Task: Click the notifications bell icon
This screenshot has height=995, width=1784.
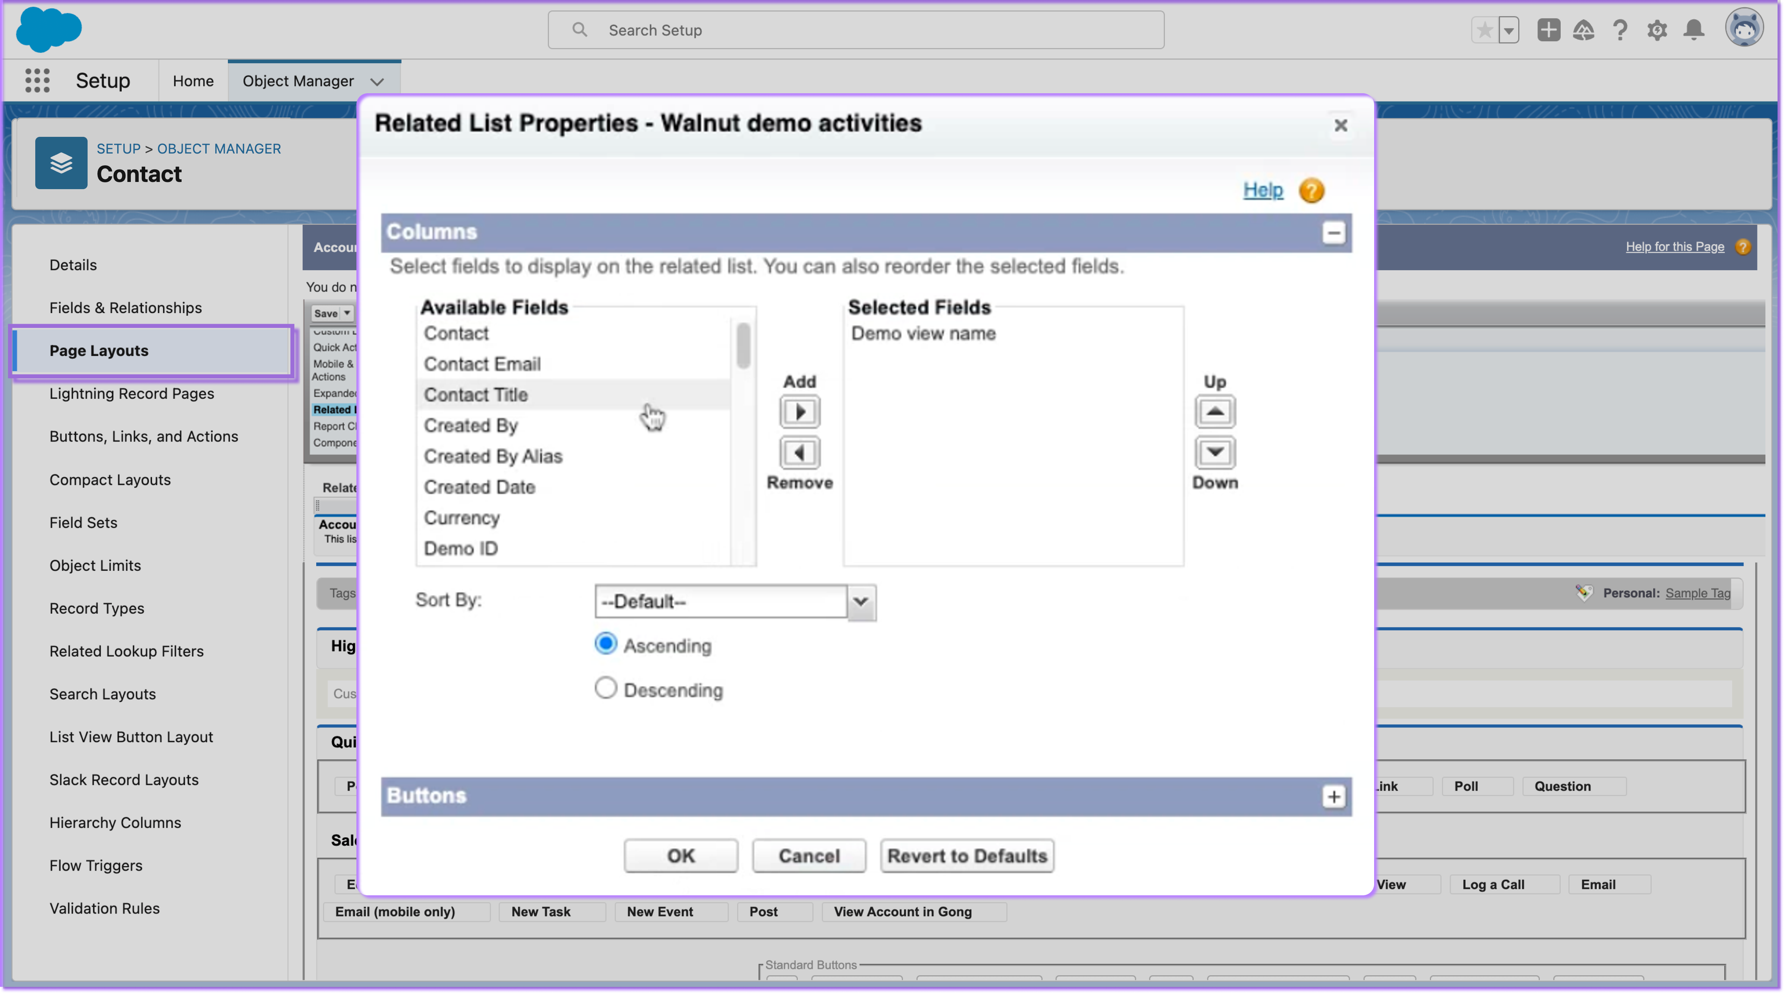Action: click(1694, 30)
